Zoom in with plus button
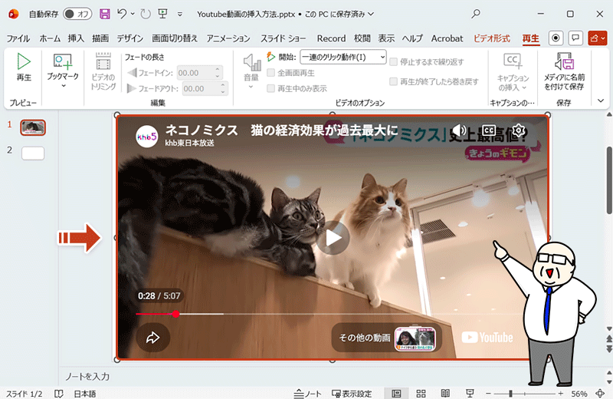613x399 pixels. click(561, 394)
